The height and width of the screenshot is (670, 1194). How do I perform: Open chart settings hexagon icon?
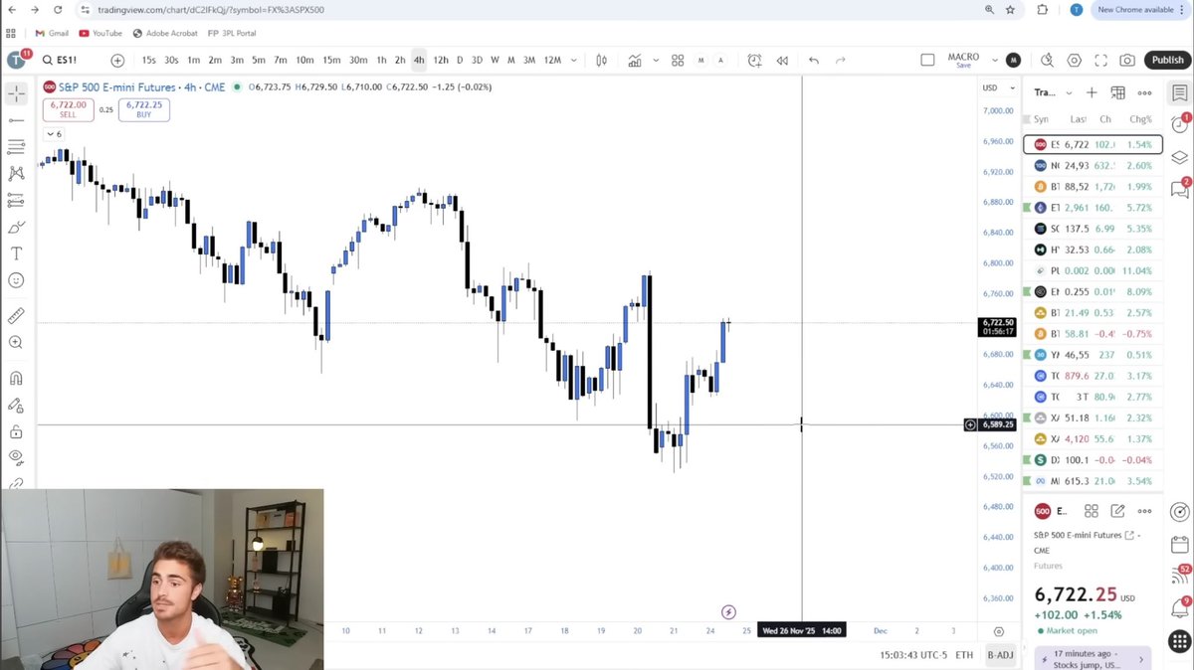[1074, 60]
